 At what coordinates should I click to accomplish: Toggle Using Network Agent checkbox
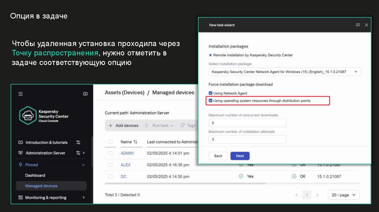(210, 93)
